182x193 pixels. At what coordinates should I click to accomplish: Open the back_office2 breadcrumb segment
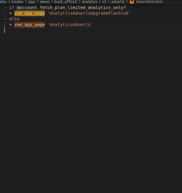66,2
